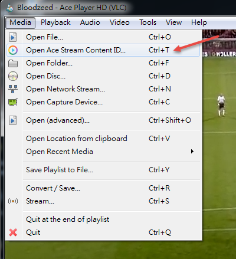Click the Open Disc CD icon
The height and width of the screenshot is (259, 236).
(13, 76)
